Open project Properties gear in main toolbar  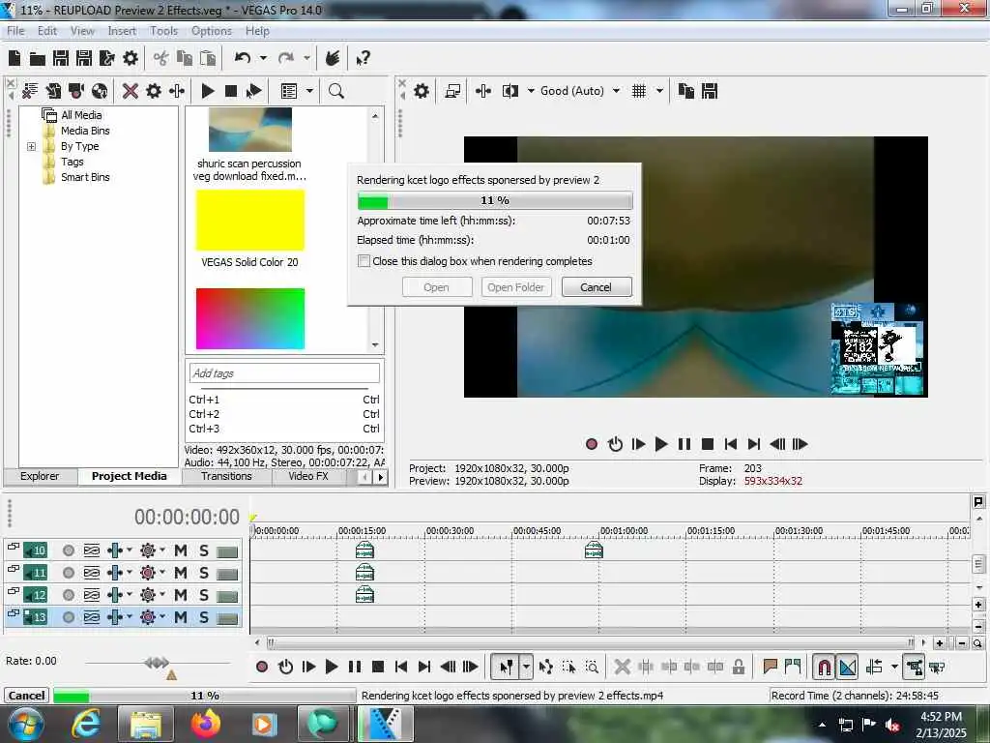coord(131,59)
